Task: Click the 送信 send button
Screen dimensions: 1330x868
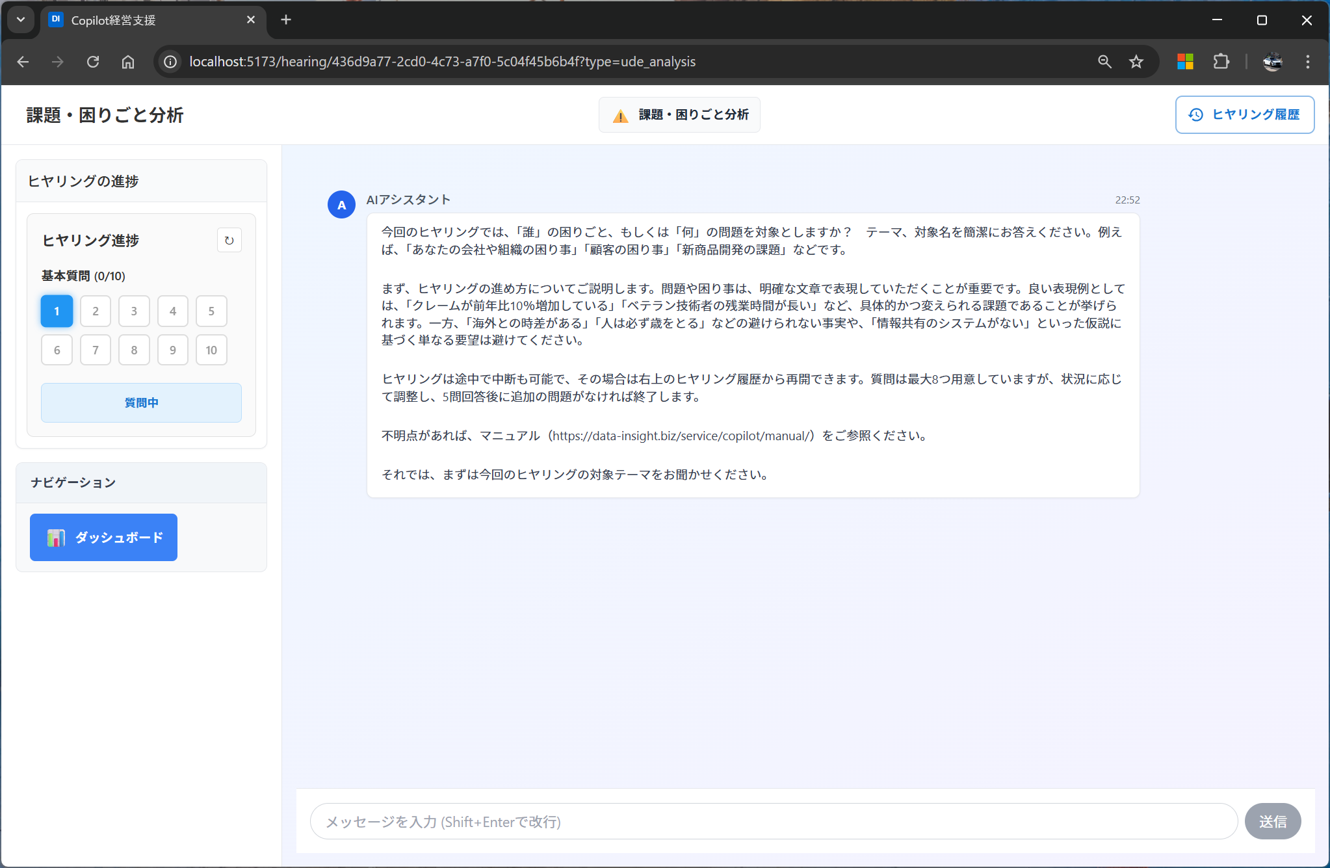Action: (x=1272, y=821)
